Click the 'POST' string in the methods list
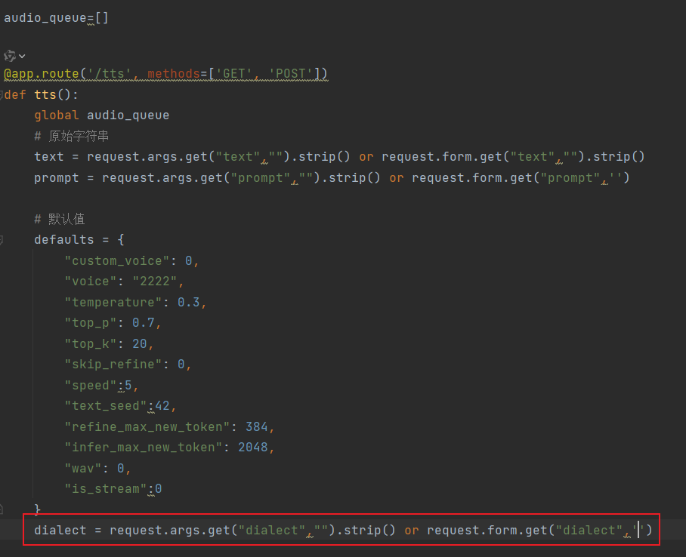686x557 pixels. pos(290,73)
